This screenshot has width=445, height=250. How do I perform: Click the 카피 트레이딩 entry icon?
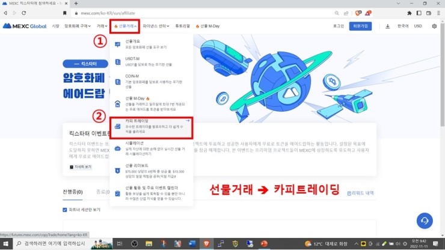pyautogui.click(x=117, y=126)
